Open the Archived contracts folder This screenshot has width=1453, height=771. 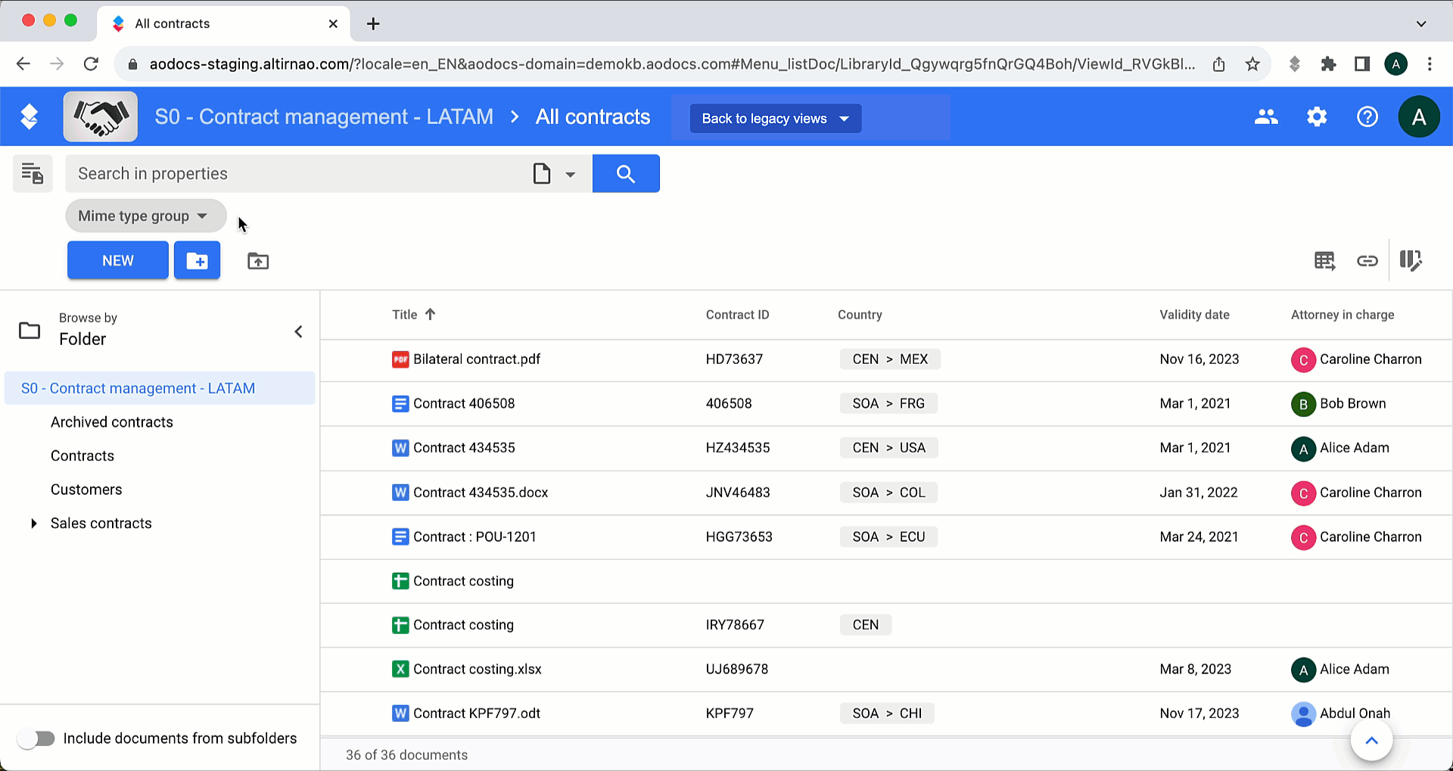coord(112,422)
